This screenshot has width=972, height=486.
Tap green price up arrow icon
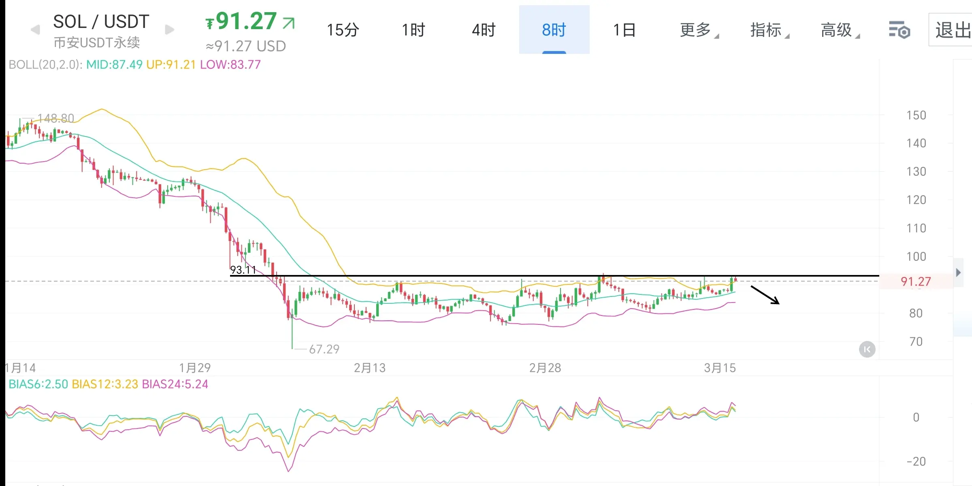click(x=289, y=23)
